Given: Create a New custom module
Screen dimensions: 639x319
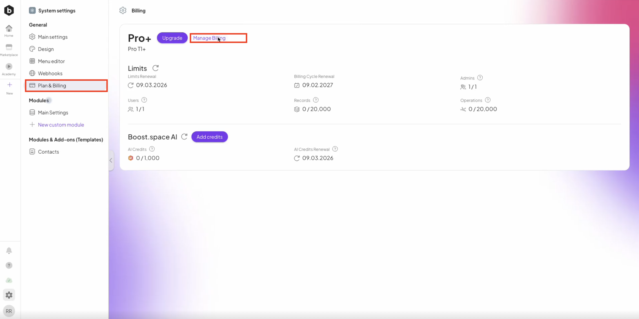Looking at the screenshot, I should pos(61,125).
